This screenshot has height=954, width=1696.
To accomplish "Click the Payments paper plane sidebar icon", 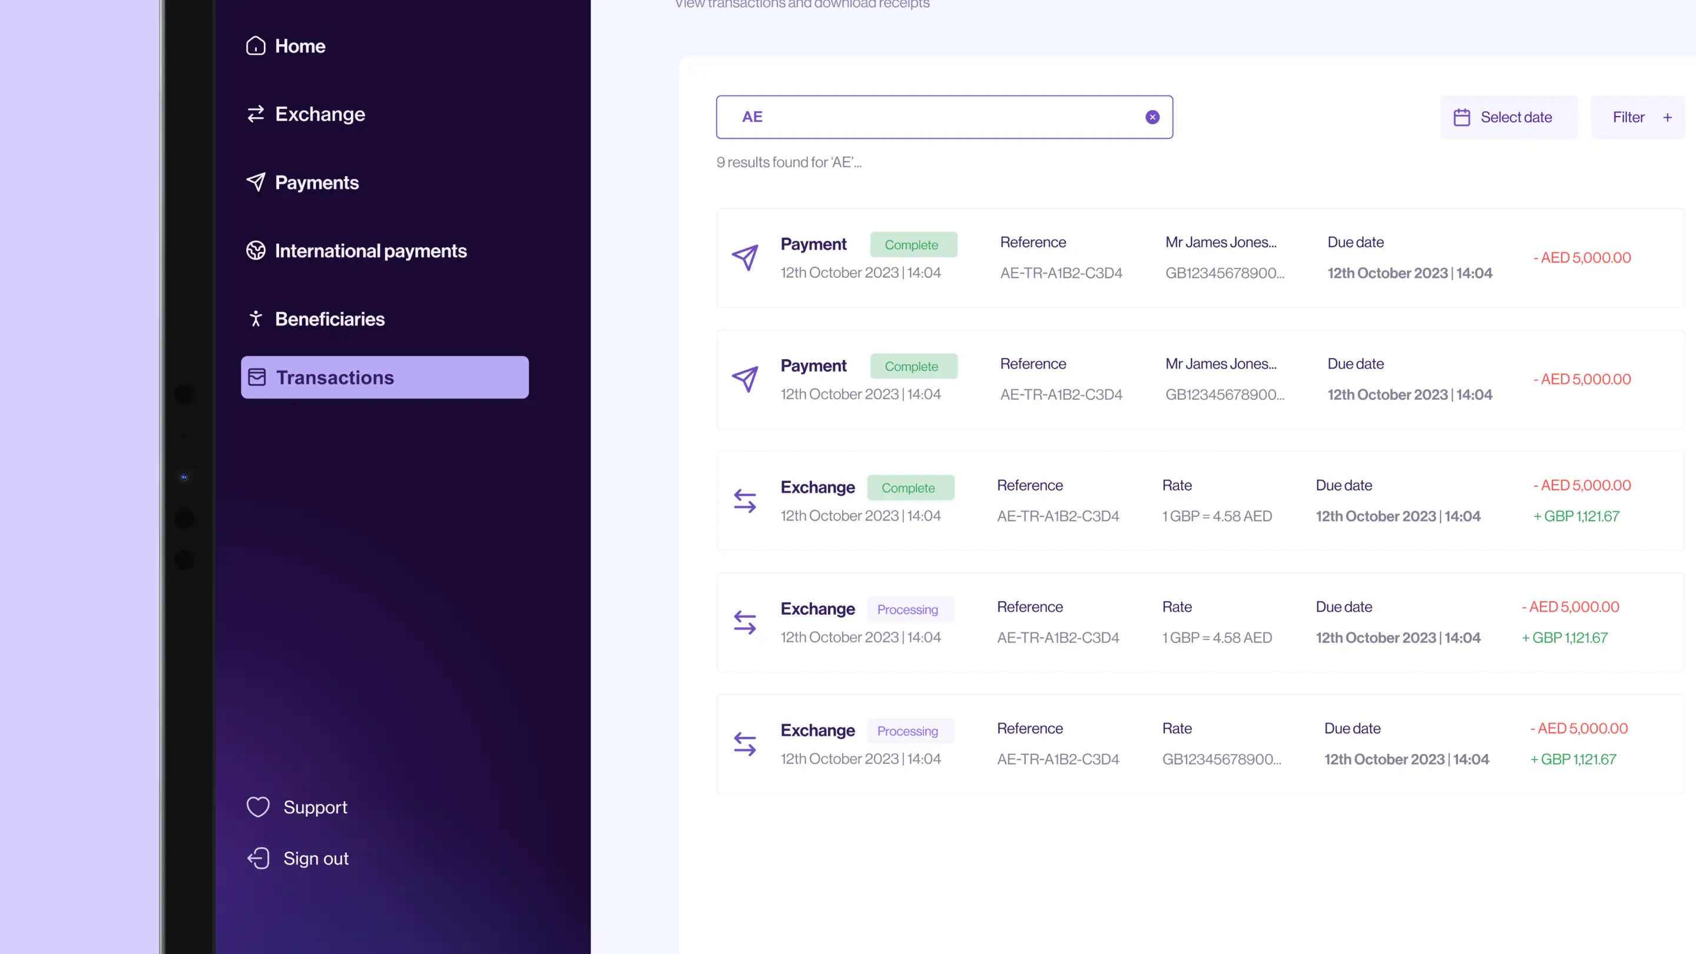I will [256, 182].
